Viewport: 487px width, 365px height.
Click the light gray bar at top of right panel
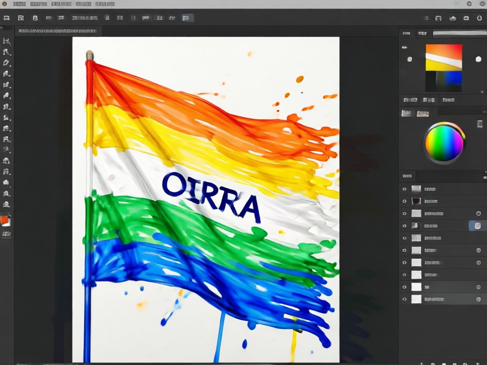coord(460,34)
